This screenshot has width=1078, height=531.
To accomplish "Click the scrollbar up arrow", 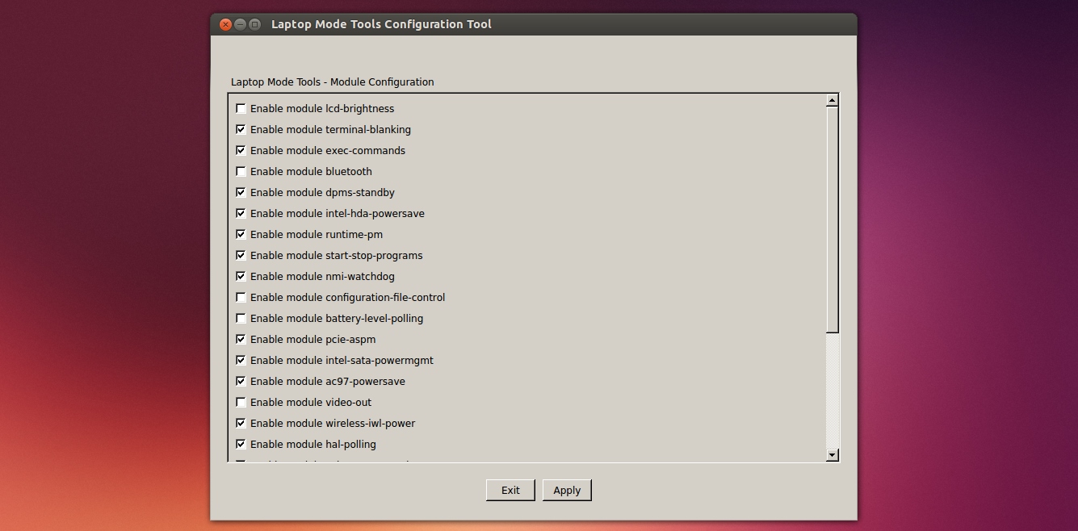I will [833, 100].
